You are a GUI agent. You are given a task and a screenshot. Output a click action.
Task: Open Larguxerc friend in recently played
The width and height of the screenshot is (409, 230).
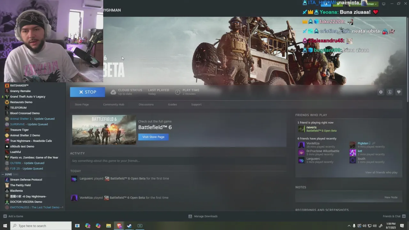pyautogui.click(x=313, y=159)
